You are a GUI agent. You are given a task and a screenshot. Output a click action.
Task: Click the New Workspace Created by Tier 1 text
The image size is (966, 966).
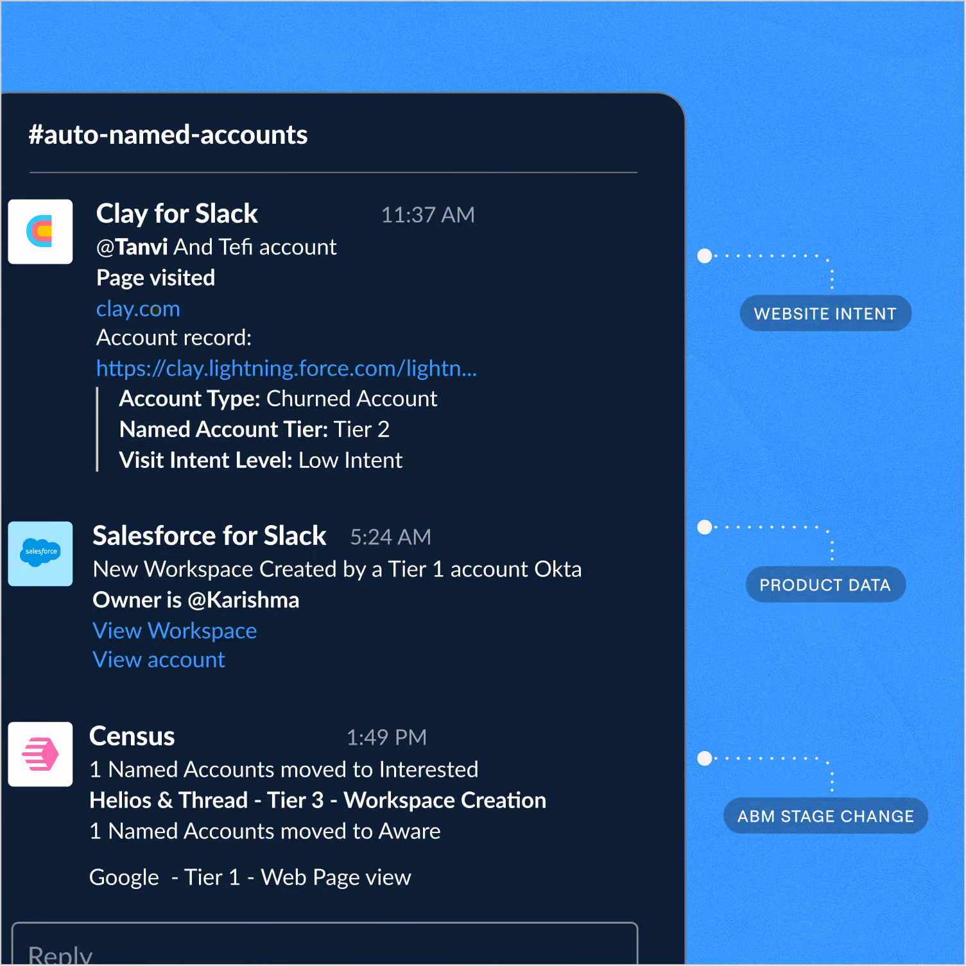click(x=338, y=569)
